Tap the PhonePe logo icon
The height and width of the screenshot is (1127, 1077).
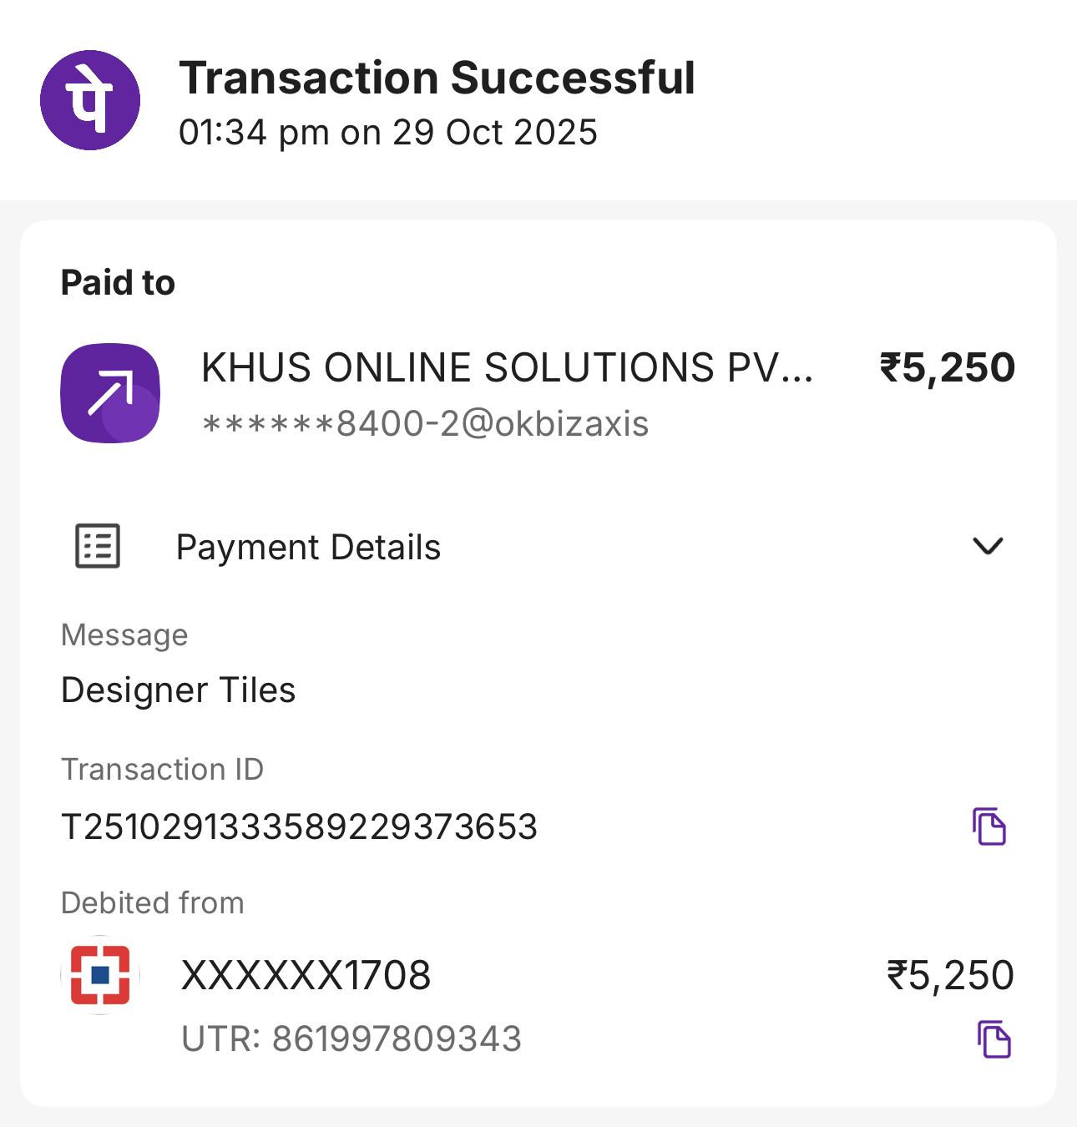(x=90, y=100)
